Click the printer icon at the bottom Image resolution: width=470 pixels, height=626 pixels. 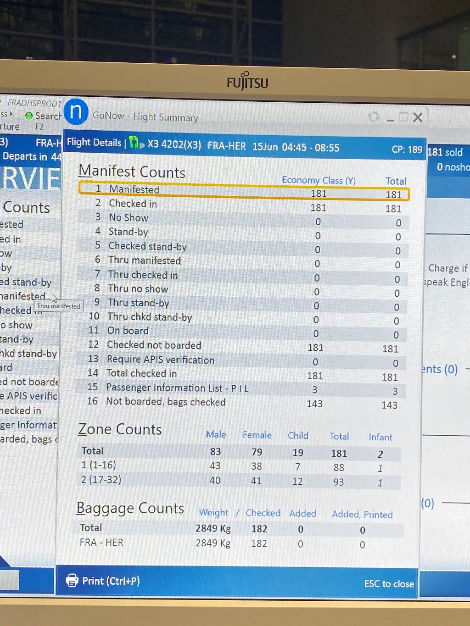coord(72,580)
